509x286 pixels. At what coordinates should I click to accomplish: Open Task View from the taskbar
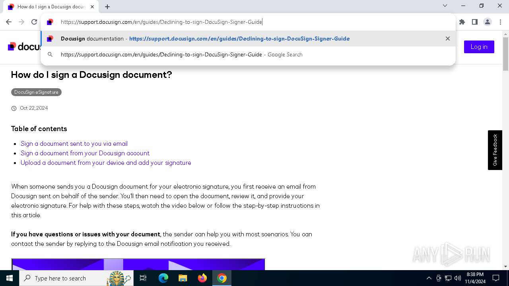click(x=143, y=278)
